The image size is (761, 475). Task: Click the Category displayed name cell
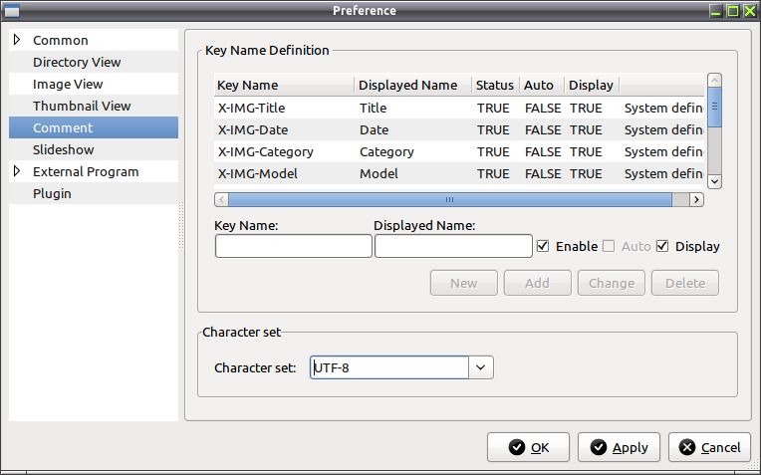click(386, 152)
